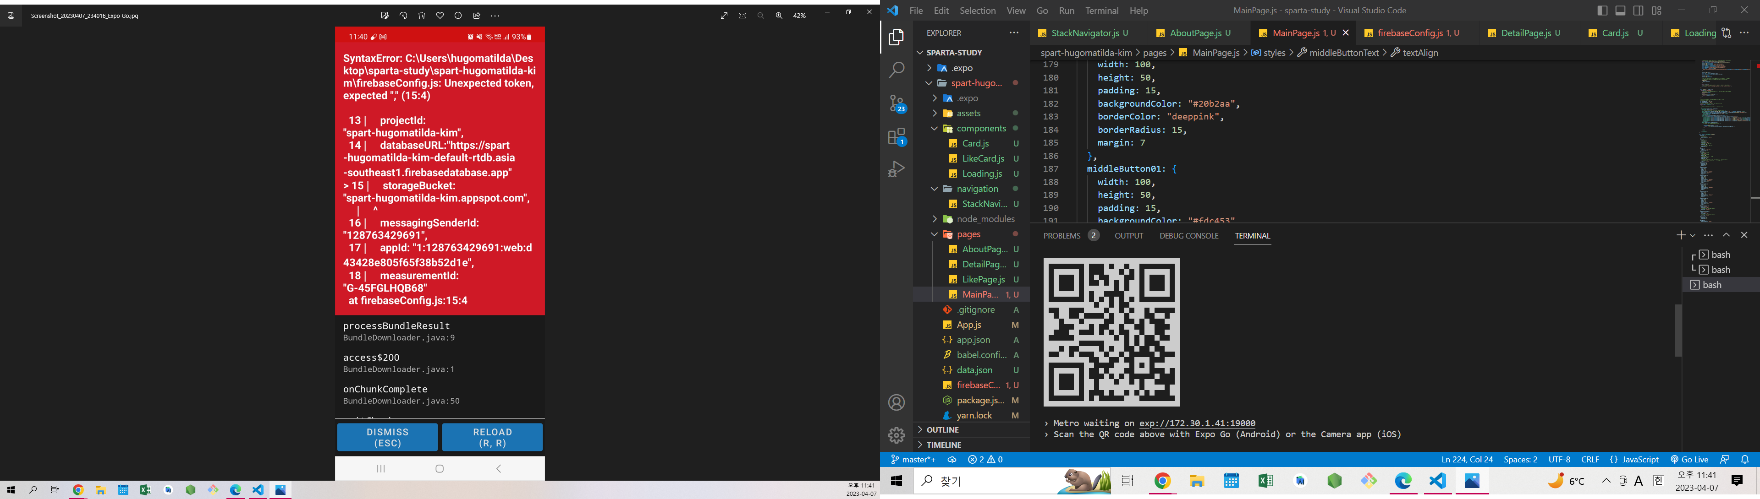Rotate the image in the Photos viewer
Viewport: 1760px width, 499px height.
pos(403,16)
